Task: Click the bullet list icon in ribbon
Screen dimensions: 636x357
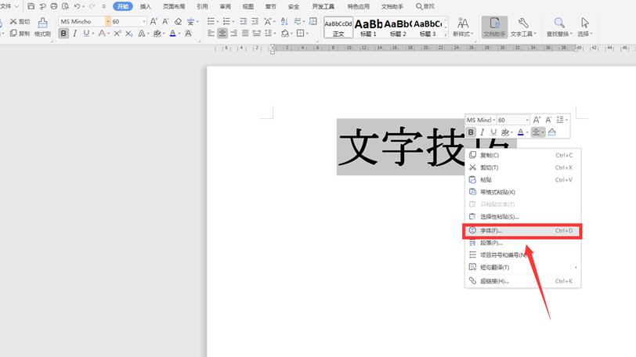Action: click(211, 21)
